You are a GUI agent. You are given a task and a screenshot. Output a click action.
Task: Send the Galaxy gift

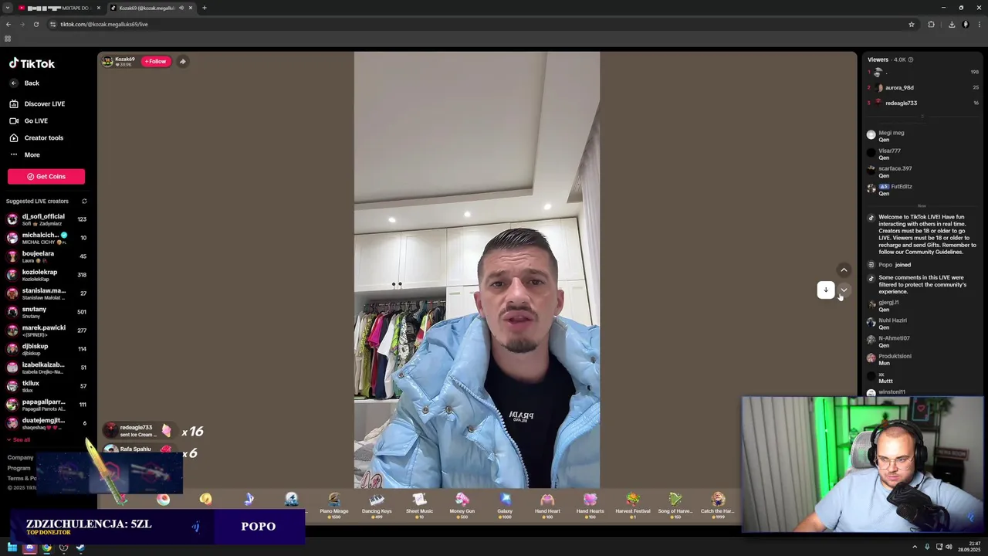coord(505,504)
